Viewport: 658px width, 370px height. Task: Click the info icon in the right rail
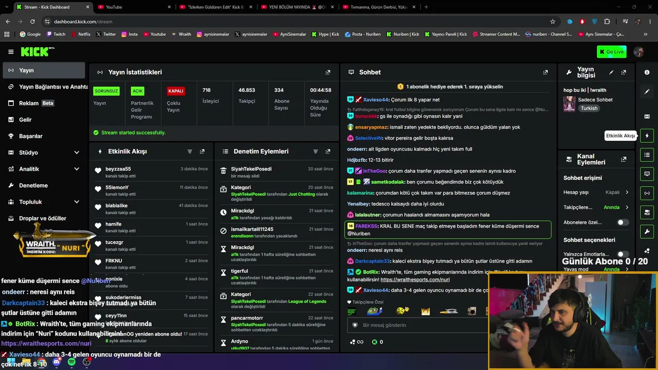647,72
